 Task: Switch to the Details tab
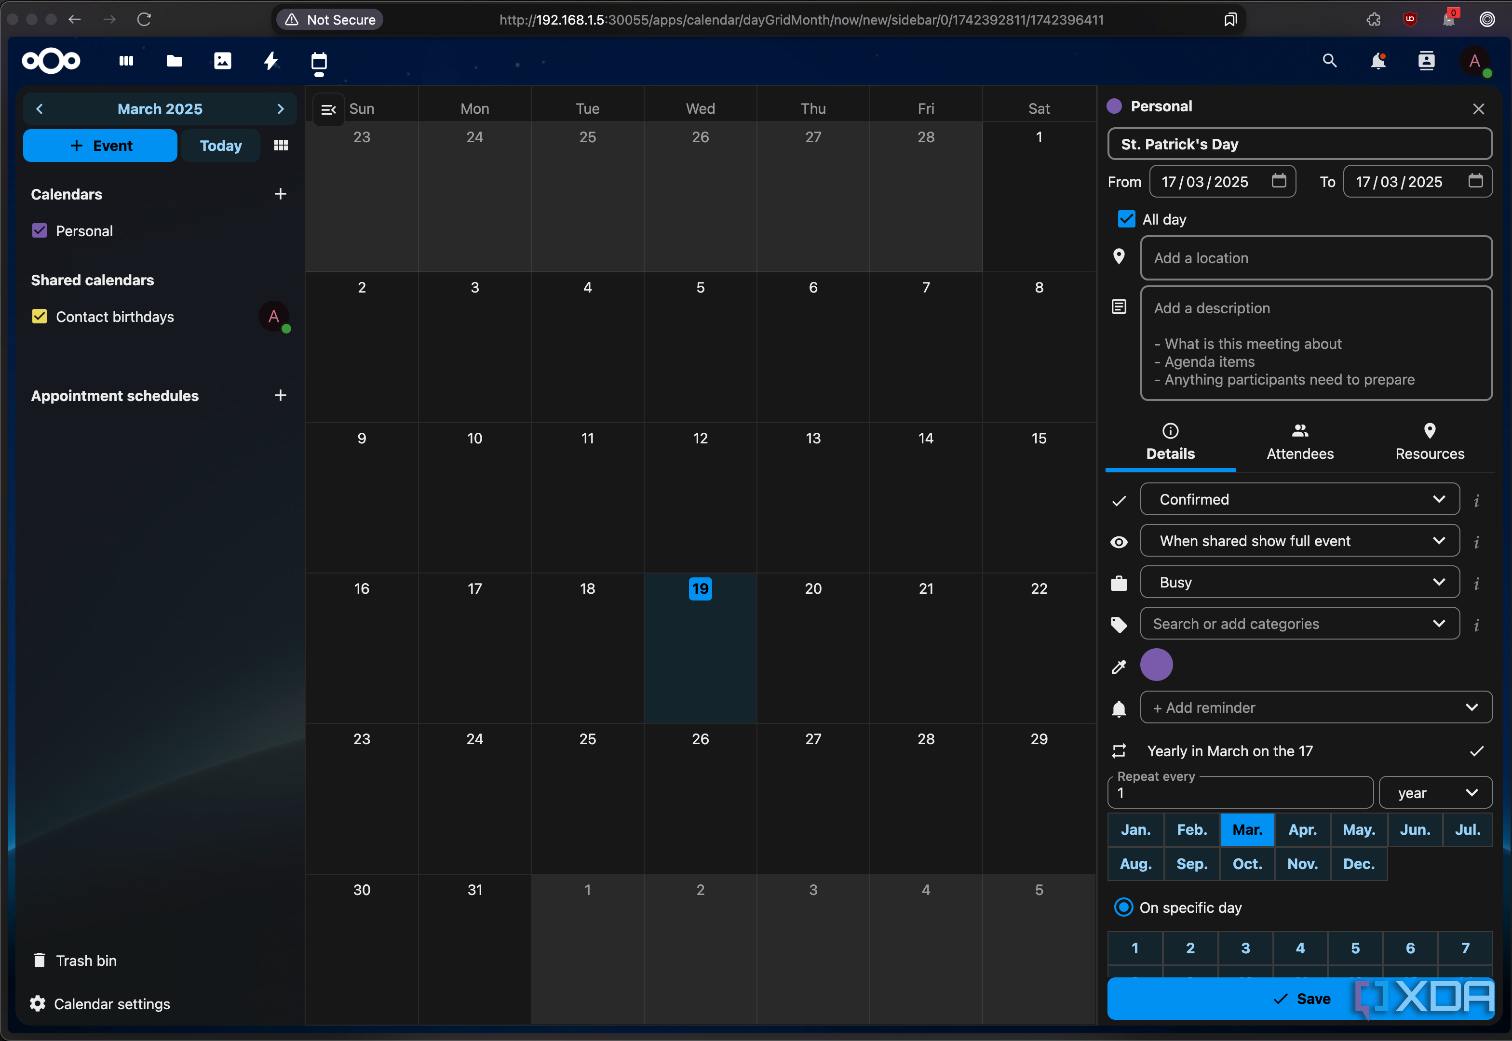(1170, 443)
